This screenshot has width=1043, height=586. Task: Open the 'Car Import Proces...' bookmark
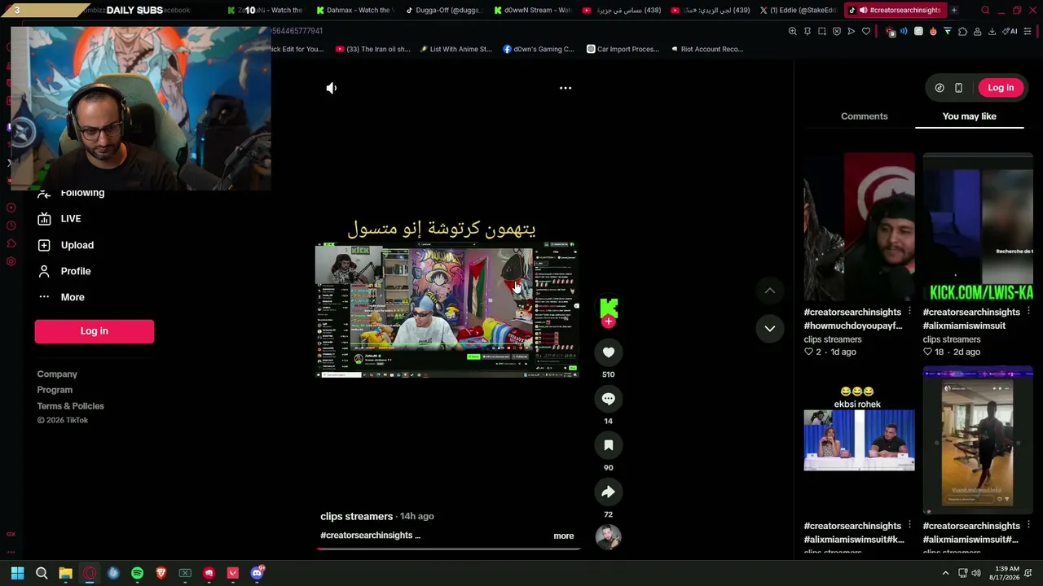623,49
